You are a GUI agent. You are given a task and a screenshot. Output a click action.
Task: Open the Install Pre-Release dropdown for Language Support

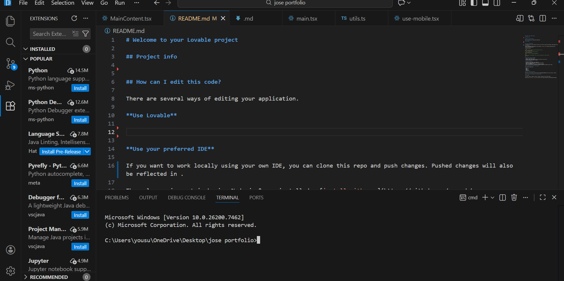click(87, 151)
